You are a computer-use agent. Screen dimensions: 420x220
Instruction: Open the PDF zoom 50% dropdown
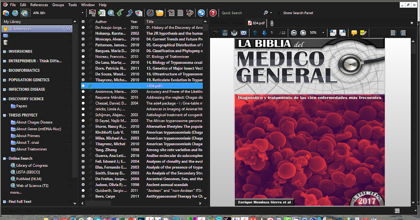coord(323,33)
